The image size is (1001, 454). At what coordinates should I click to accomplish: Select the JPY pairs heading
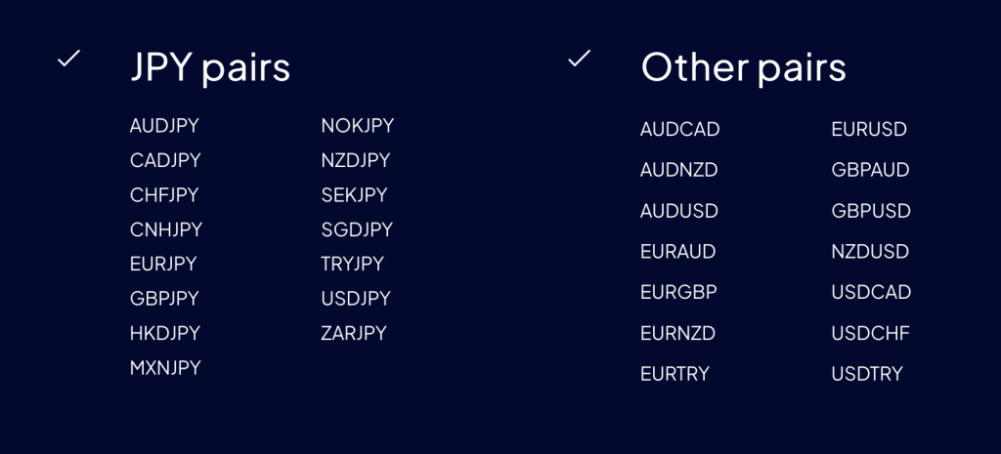210,67
